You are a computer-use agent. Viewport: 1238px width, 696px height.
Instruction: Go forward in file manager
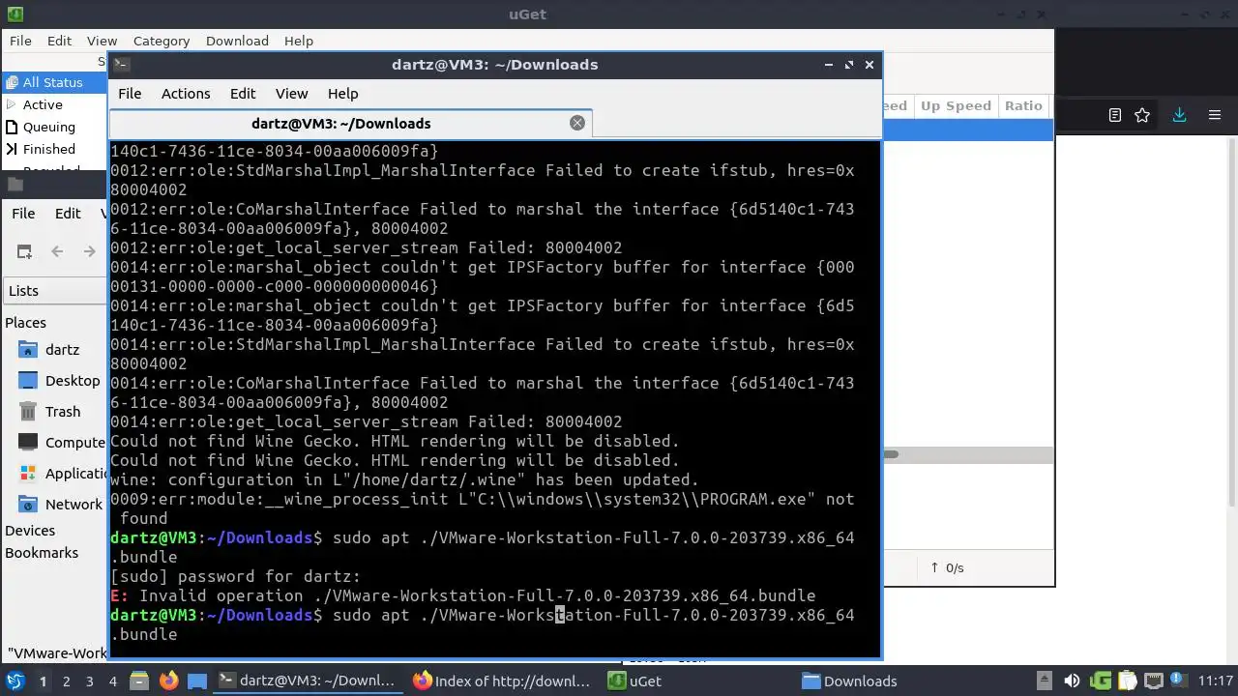click(89, 251)
